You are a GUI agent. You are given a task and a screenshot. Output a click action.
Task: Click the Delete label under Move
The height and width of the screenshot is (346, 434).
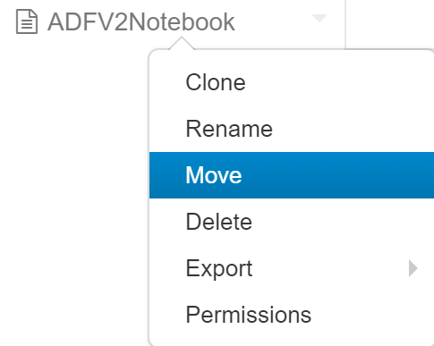(219, 222)
